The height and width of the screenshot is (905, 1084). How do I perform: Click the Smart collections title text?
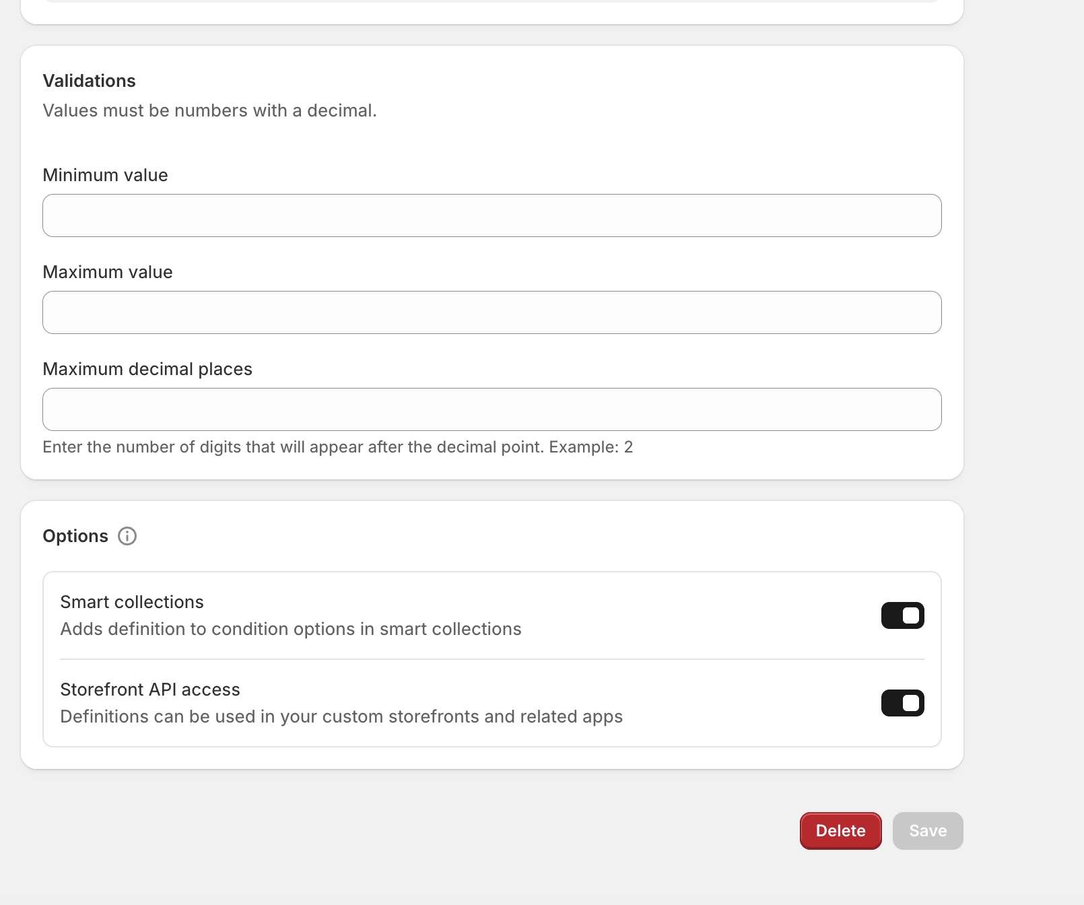click(132, 602)
